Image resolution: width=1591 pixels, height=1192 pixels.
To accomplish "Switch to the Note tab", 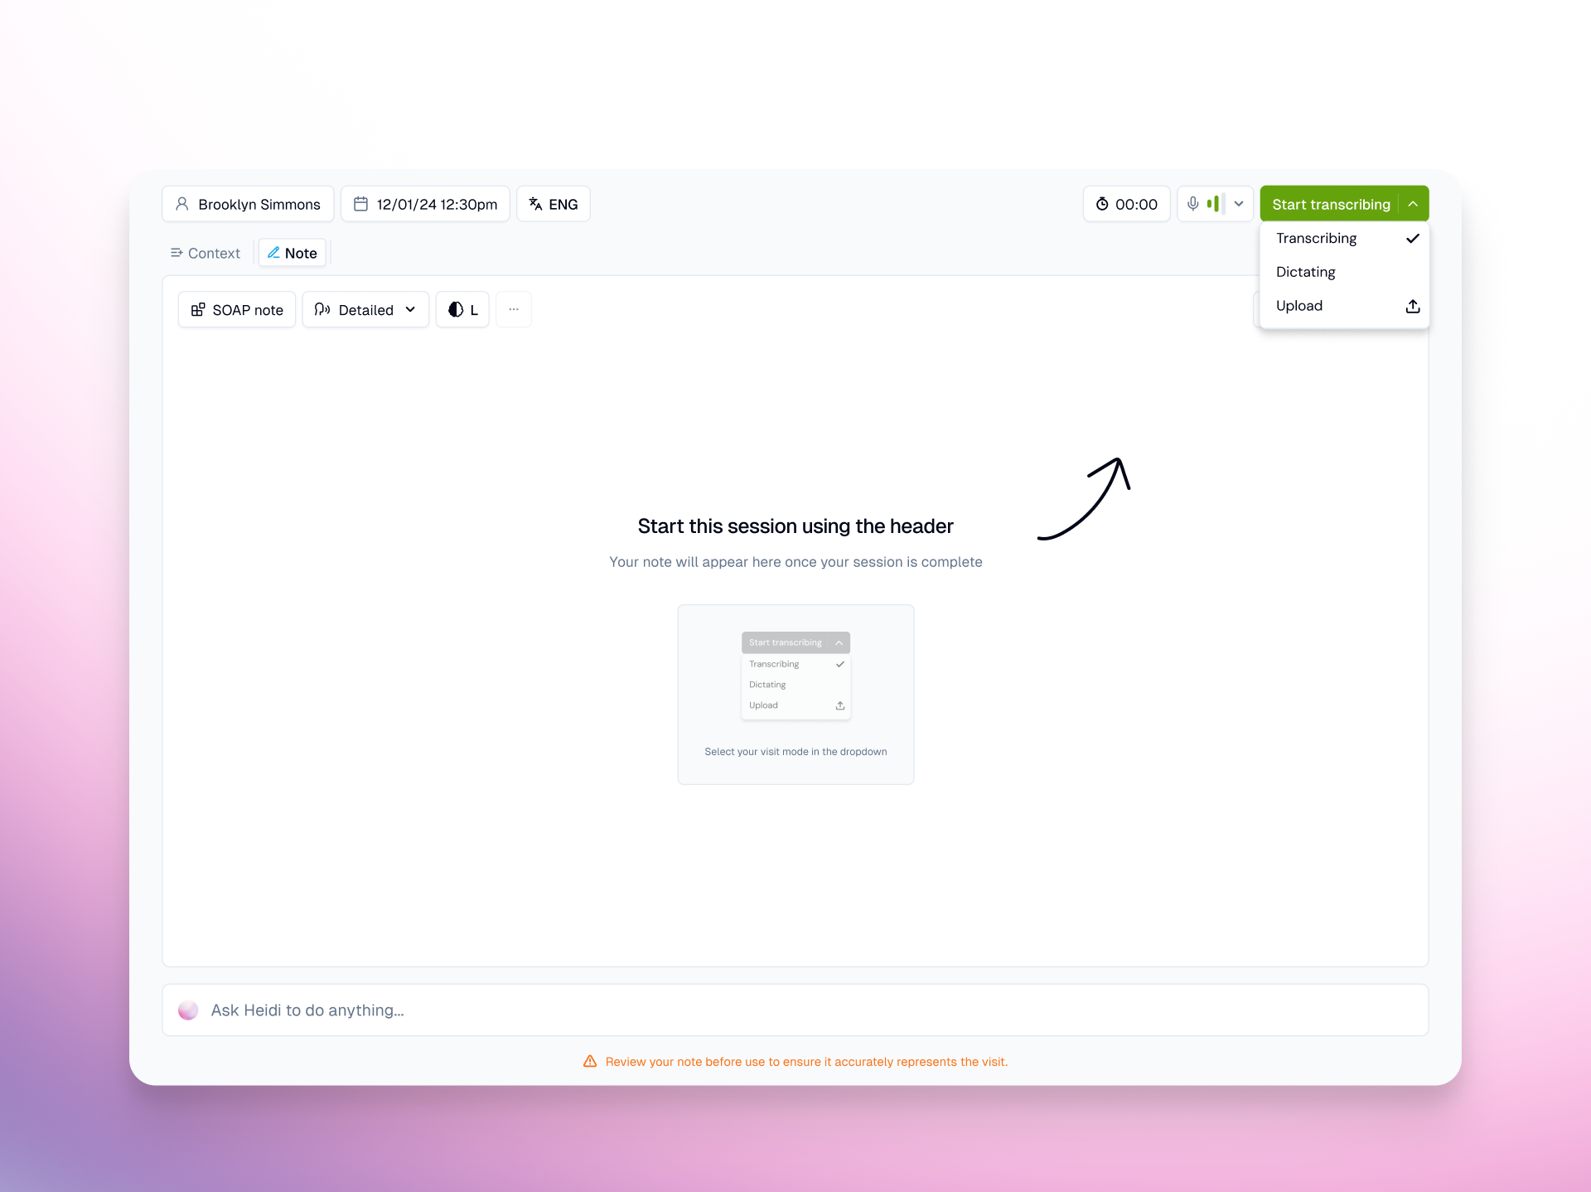I will click(293, 253).
